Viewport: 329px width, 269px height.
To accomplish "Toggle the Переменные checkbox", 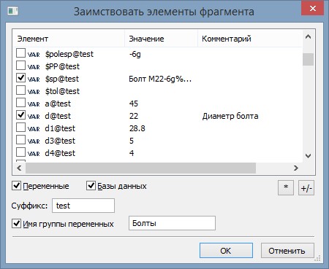I will pyautogui.click(x=16, y=186).
